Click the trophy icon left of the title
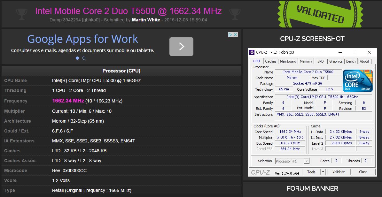Image resolution: width=382 pixels, height=197 pixels. click(21, 14)
